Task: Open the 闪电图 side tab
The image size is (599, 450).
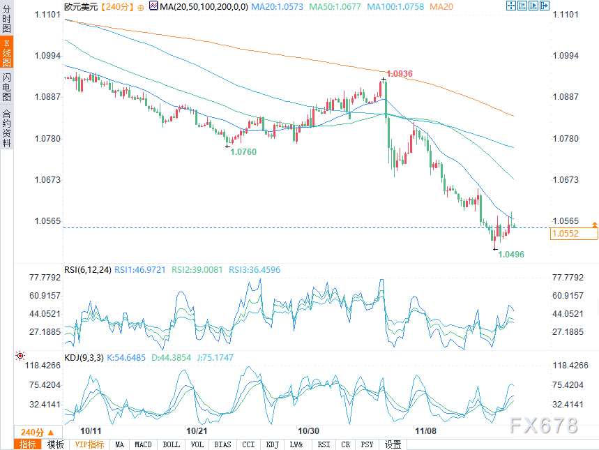Action: (x=6, y=87)
